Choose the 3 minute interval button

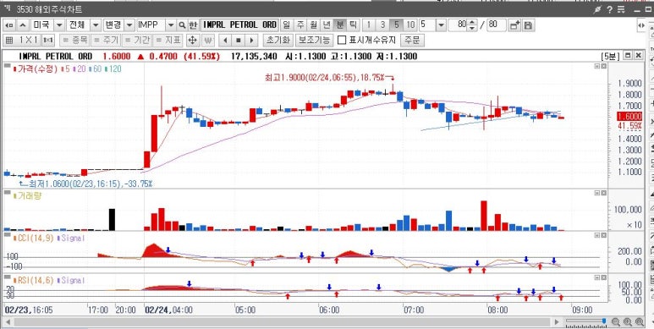[x=382, y=25]
